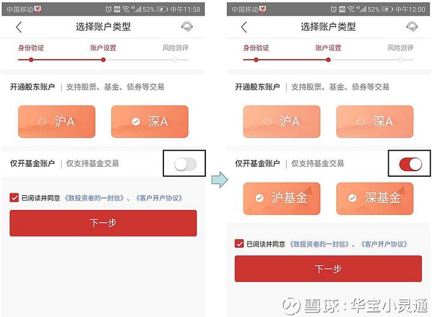The width and height of the screenshot is (434, 317).
Task: Go to 风险测评 step on right screen
Action: [400, 48]
